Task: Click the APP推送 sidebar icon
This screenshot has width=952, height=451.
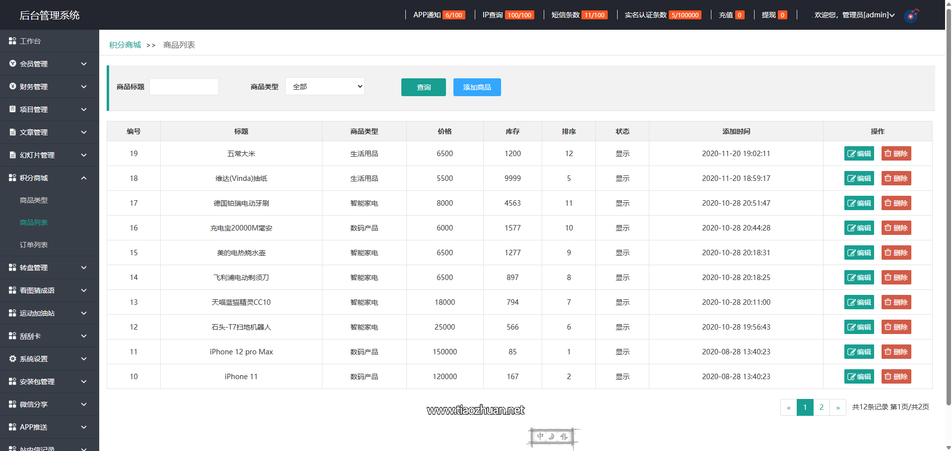Action: 12,427
